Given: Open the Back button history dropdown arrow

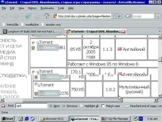Looking at the screenshot, I should [11, 16].
